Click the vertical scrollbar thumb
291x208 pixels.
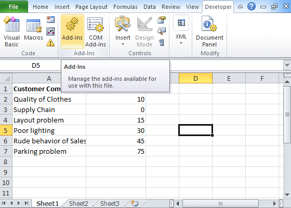click(x=287, y=114)
